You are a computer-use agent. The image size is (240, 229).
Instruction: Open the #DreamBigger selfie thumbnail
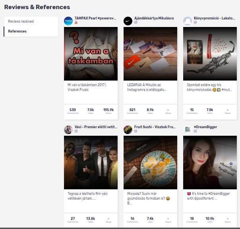click(x=210, y=162)
